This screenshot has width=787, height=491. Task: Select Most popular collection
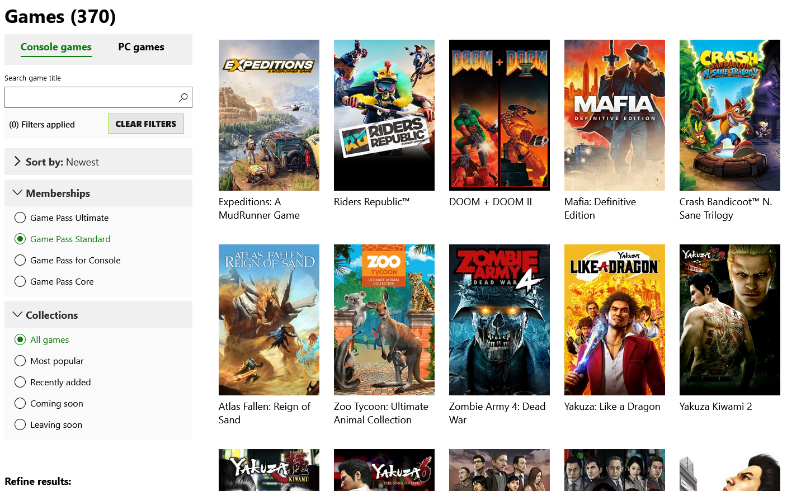(x=20, y=361)
